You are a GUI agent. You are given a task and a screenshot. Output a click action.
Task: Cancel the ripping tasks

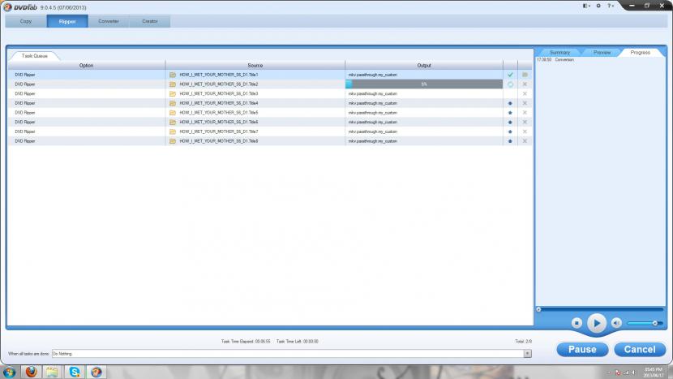(640, 349)
